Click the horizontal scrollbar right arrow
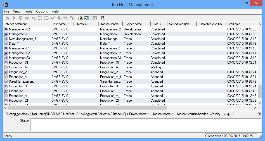The height and width of the screenshot is (141, 265). 255,107
